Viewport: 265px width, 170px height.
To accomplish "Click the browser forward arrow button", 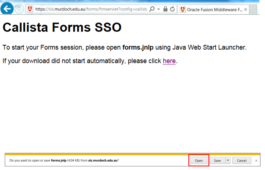I will tap(19, 9).
